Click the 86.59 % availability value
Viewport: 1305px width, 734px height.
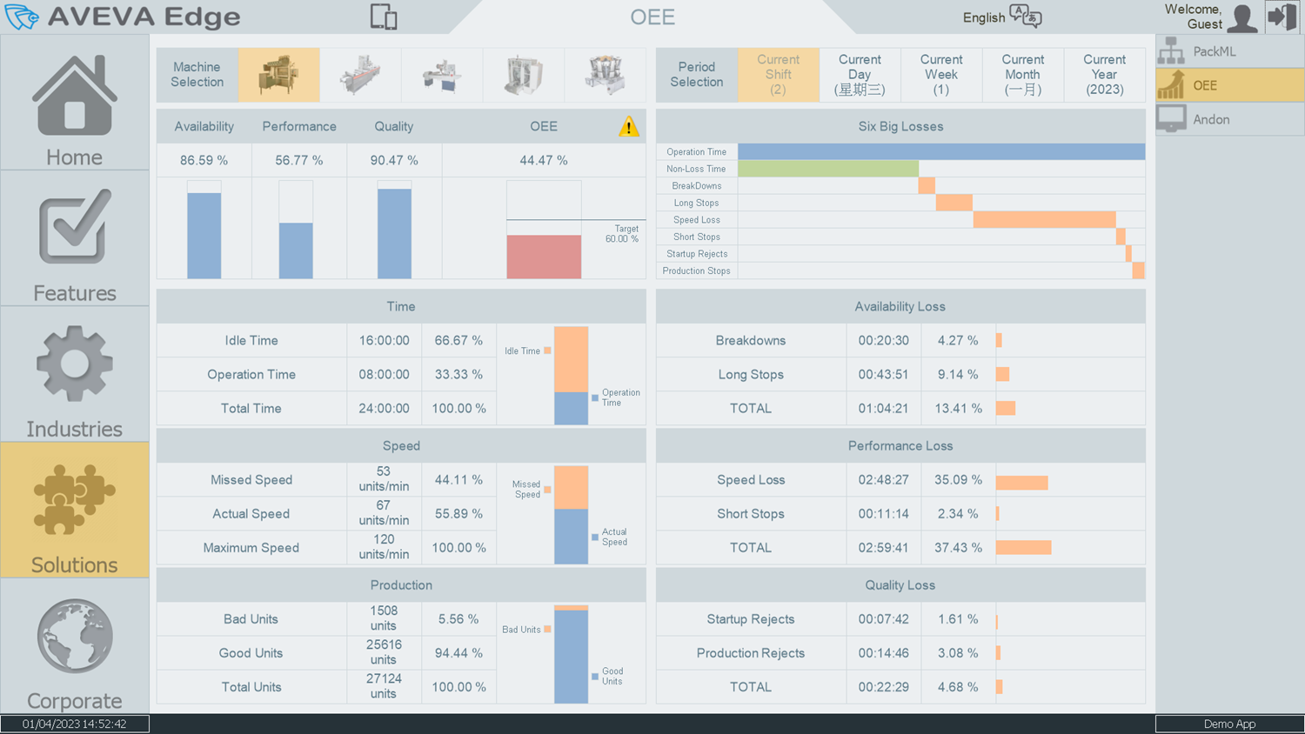[x=204, y=161]
